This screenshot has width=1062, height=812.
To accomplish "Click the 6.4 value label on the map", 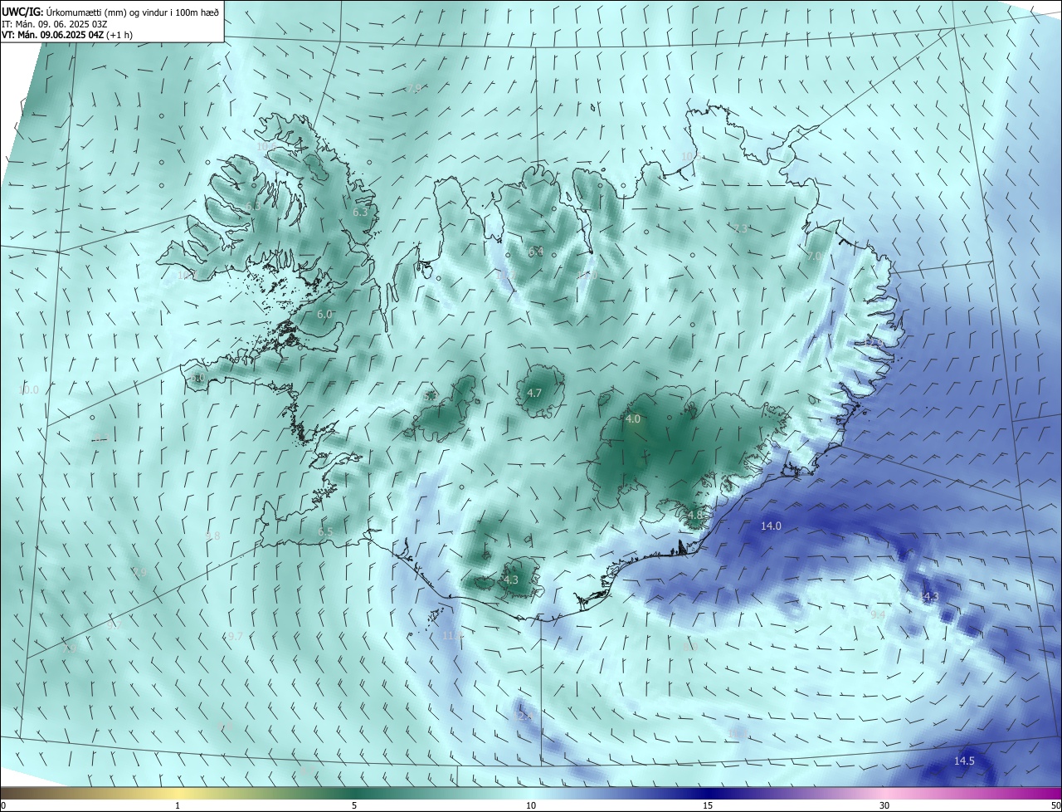I will point(536,252).
